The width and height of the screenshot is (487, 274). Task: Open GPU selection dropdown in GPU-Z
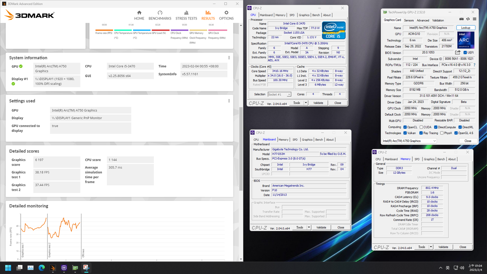(x=409, y=141)
